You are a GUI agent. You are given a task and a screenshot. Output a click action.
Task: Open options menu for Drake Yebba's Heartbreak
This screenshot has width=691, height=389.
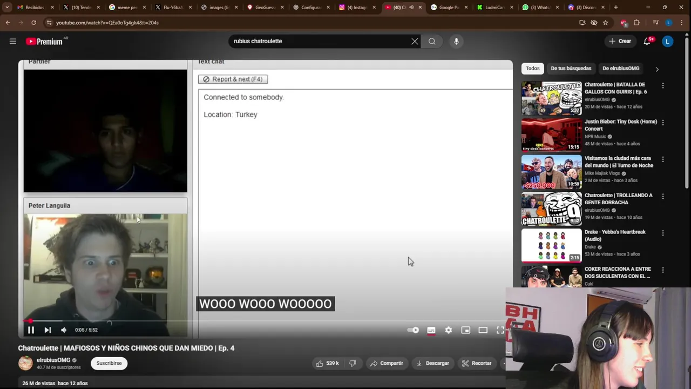click(x=663, y=232)
